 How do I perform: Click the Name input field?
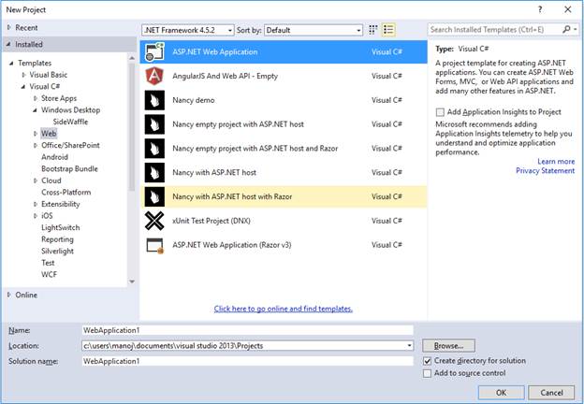247,330
